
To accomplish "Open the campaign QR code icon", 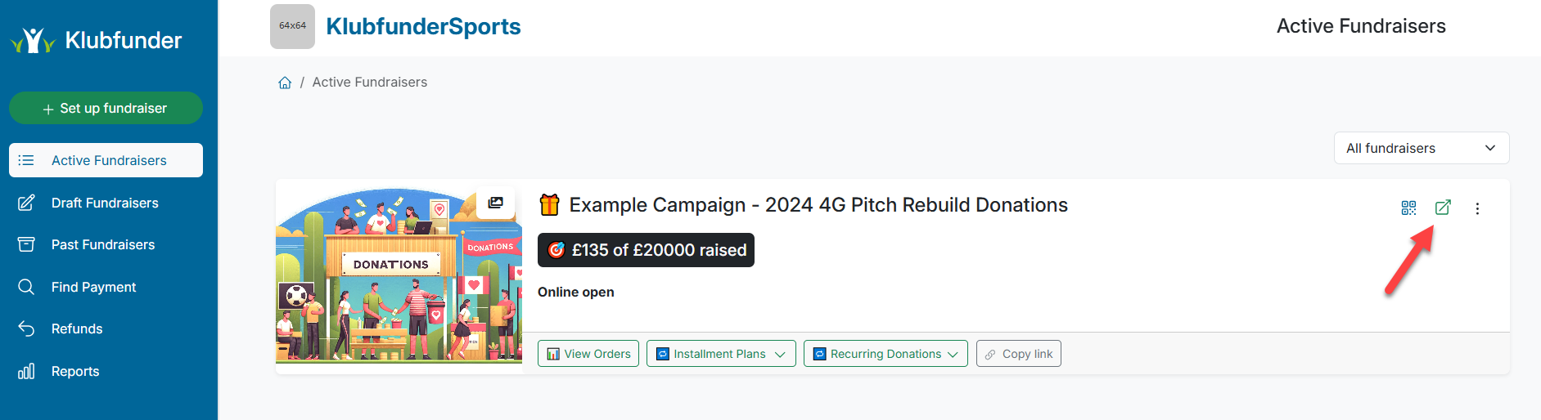I will (x=1408, y=208).
